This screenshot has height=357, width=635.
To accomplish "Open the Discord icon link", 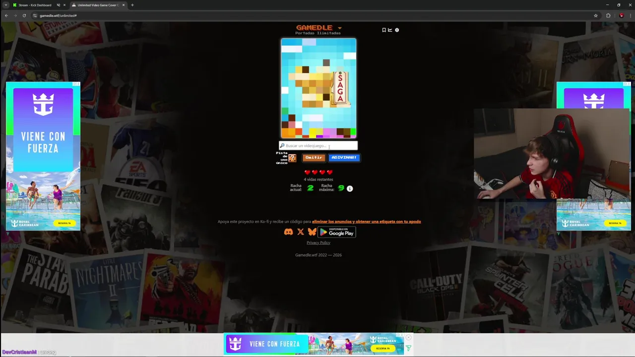I will pyautogui.click(x=288, y=232).
